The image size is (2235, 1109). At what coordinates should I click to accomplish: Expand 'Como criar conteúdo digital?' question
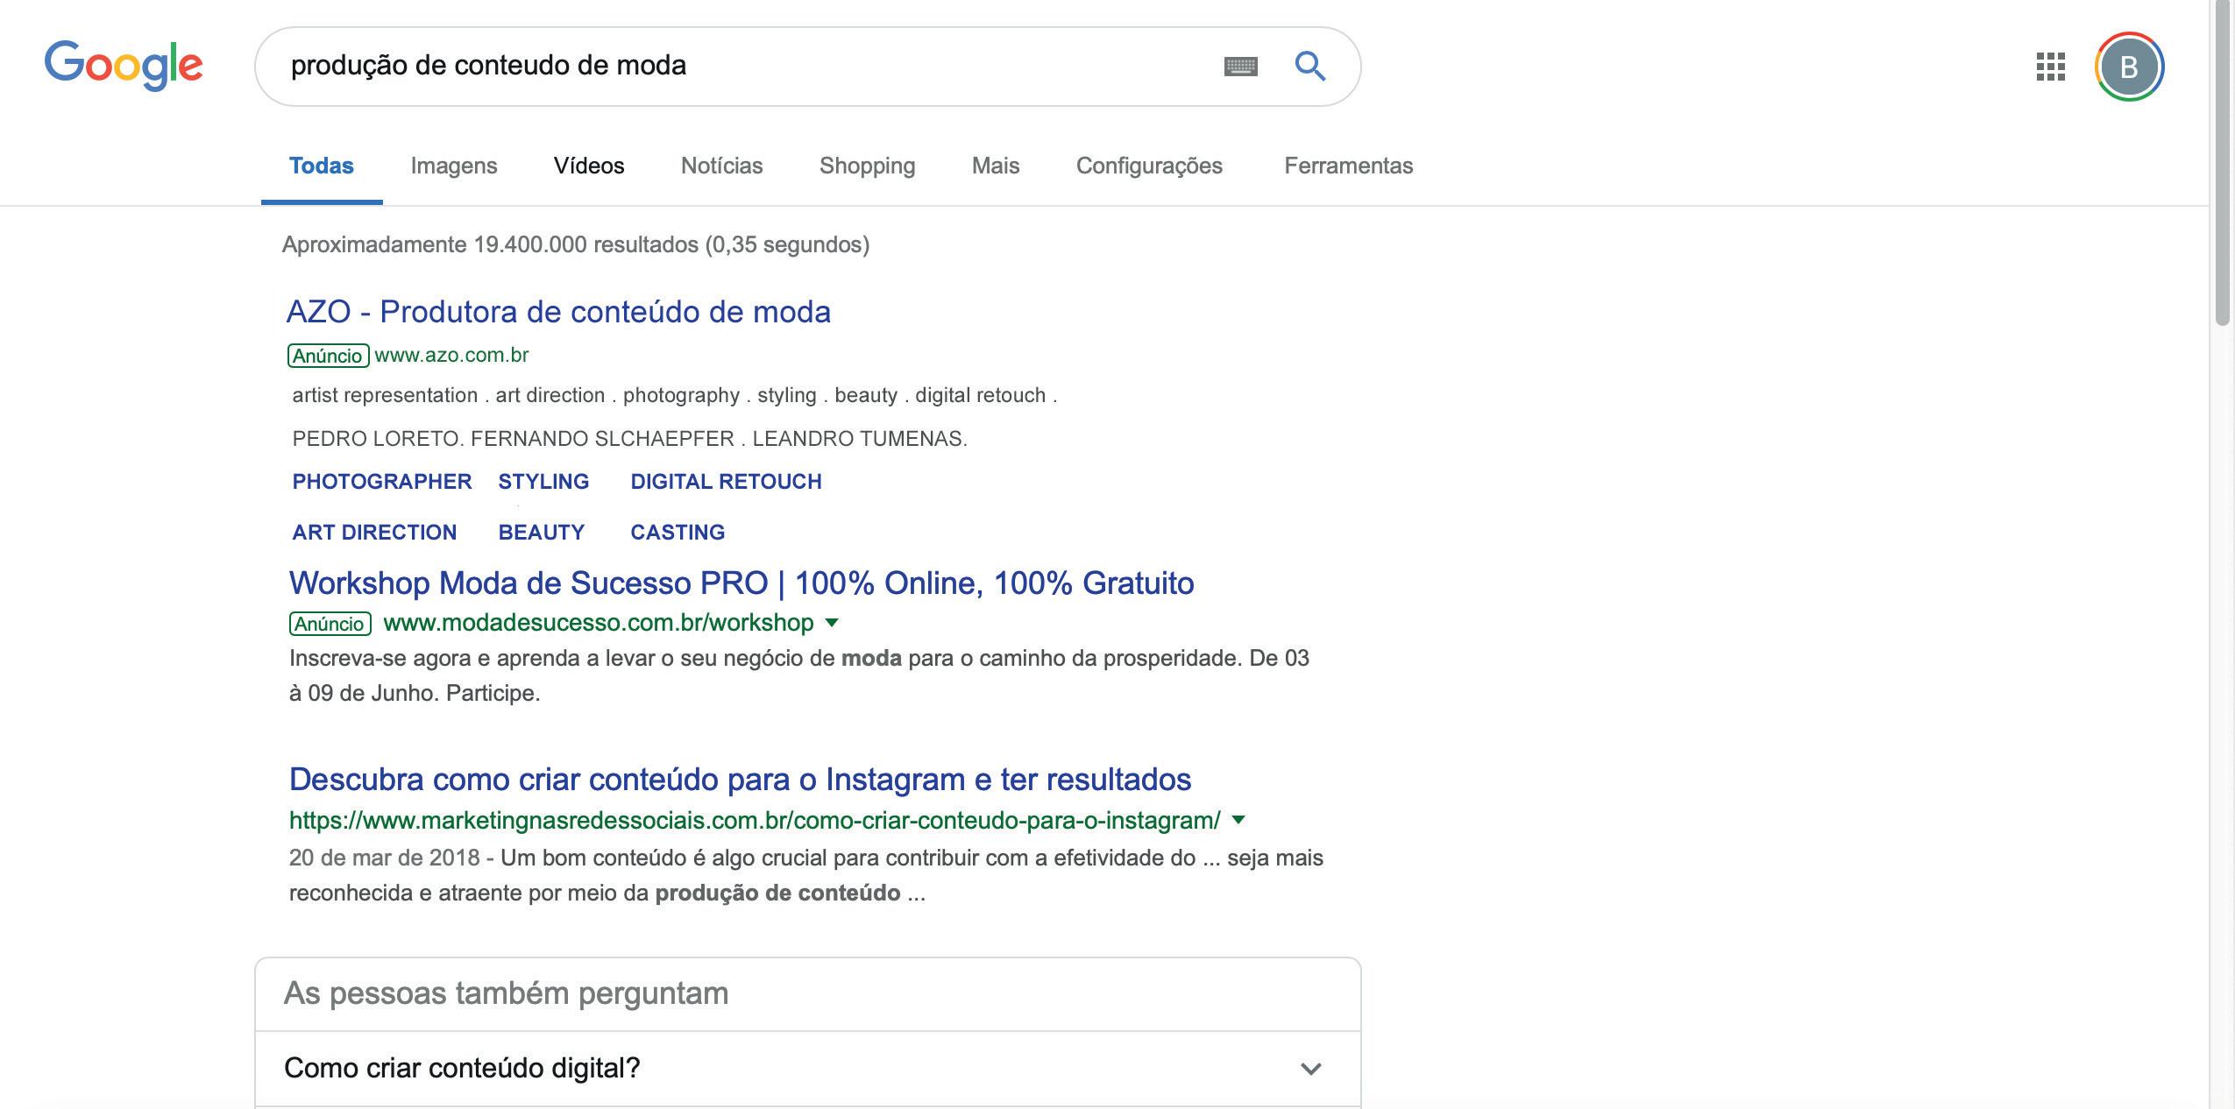[x=807, y=1069]
